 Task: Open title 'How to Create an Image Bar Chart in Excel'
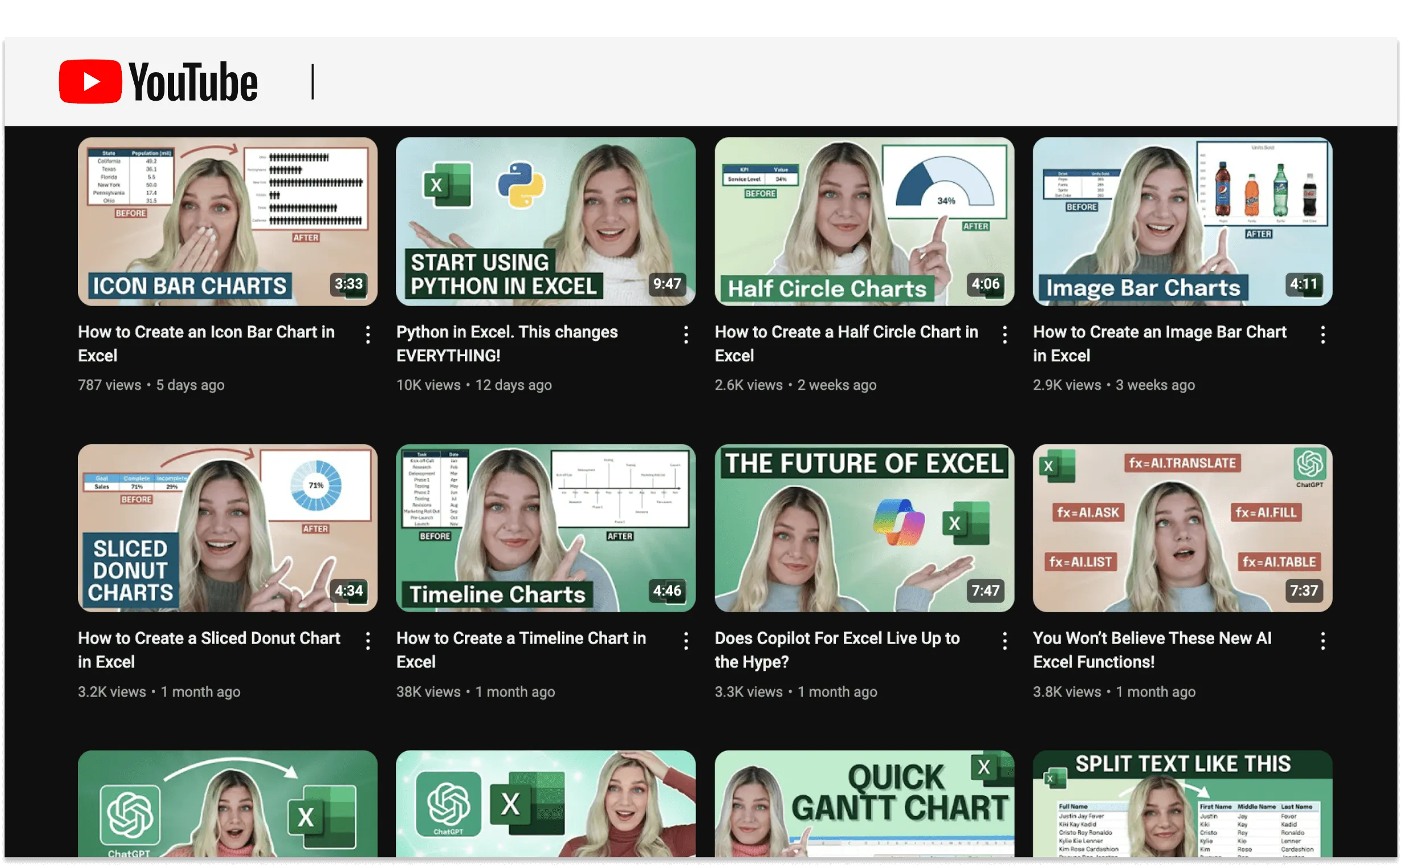coord(1160,344)
